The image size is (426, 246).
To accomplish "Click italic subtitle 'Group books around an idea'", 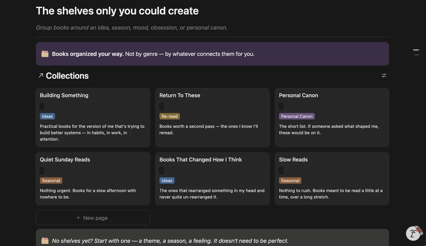I will click(x=132, y=27).
